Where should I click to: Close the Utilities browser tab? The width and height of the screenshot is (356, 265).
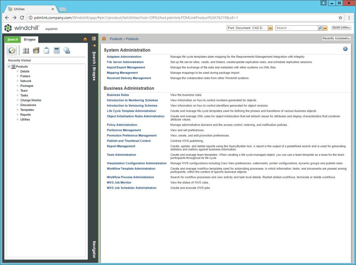coord(53,9)
